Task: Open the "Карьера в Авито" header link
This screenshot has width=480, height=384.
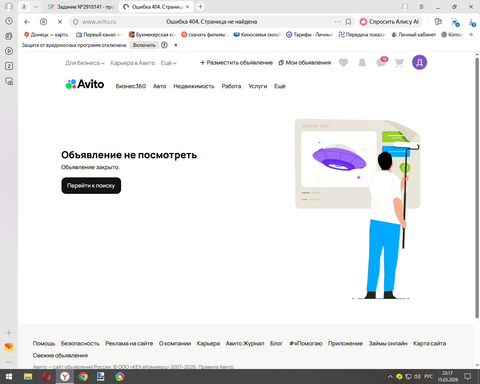Action: (x=133, y=63)
